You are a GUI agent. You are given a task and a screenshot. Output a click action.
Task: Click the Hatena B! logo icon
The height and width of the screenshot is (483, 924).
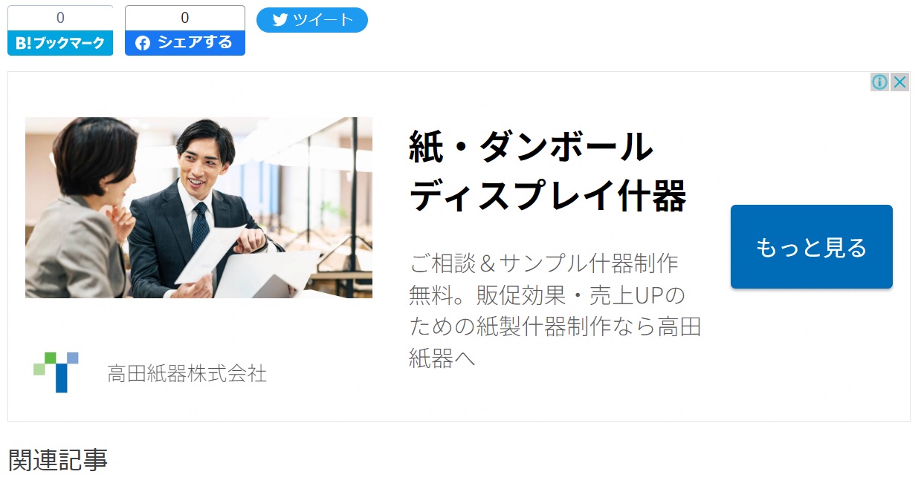pyautogui.click(x=24, y=43)
